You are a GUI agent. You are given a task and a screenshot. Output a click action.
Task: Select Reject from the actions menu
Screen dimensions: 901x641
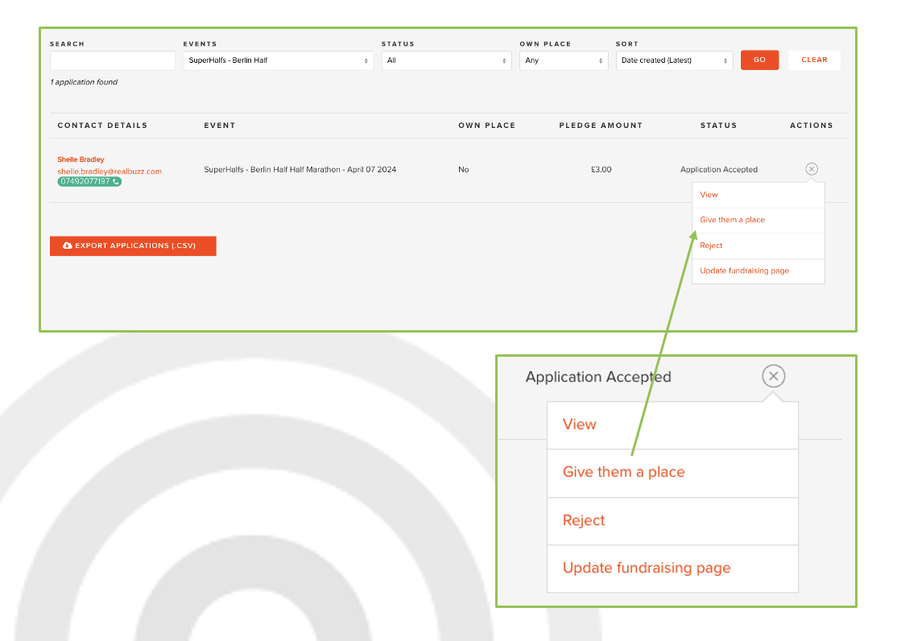click(x=711, y=245)
